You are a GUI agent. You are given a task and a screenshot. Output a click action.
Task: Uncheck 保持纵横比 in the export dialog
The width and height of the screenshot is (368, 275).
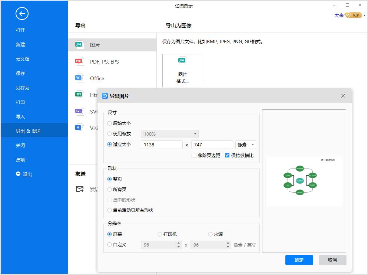227,155
